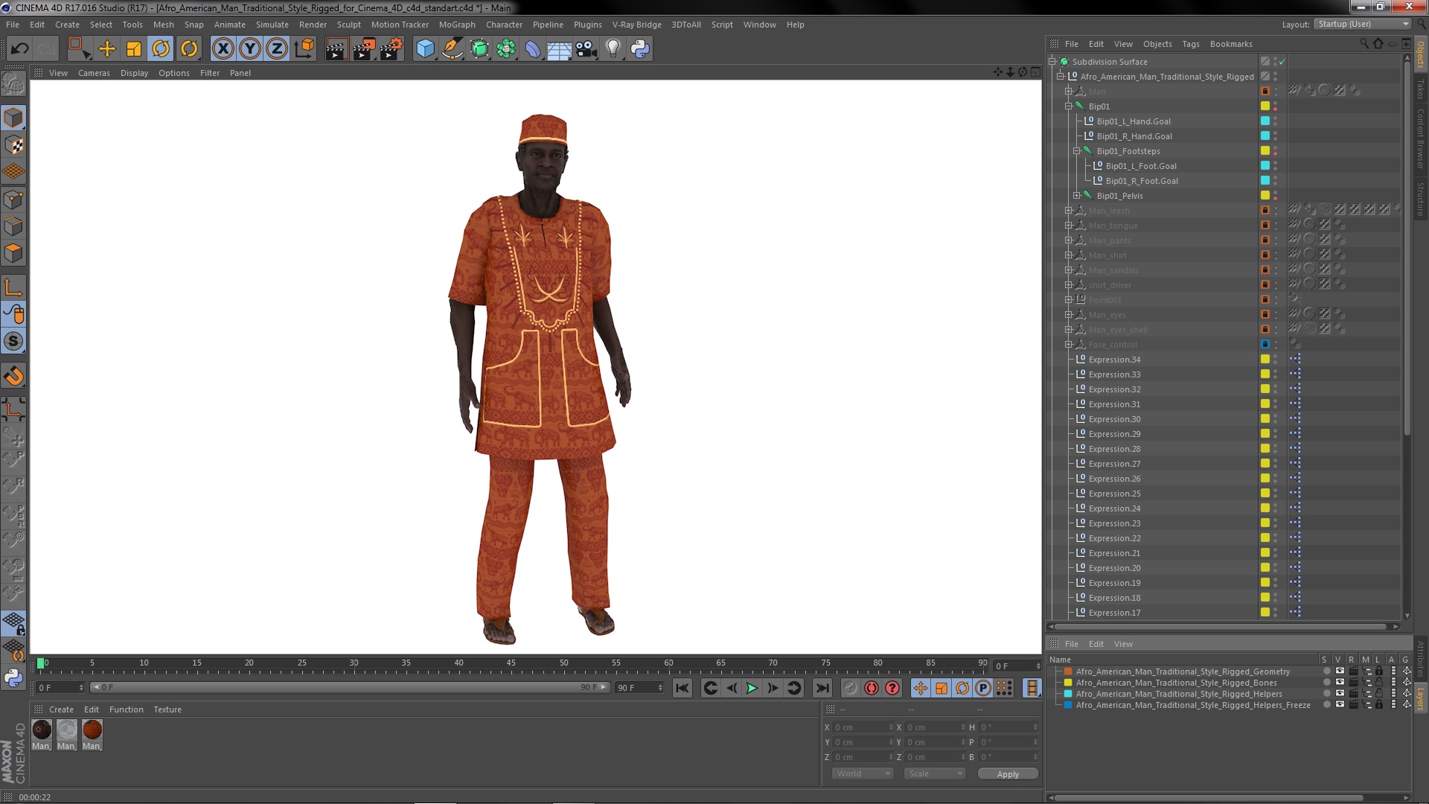This screenshot has height=804, width=1429.
Task: Select the Move tool
Action: pos(107,49)
